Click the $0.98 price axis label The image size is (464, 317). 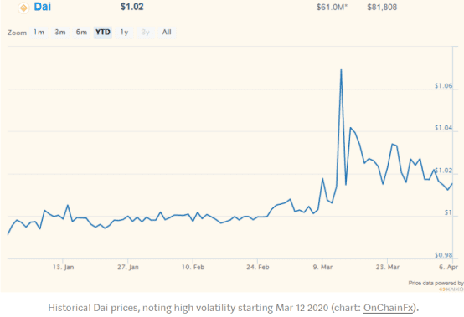(444, 255)
